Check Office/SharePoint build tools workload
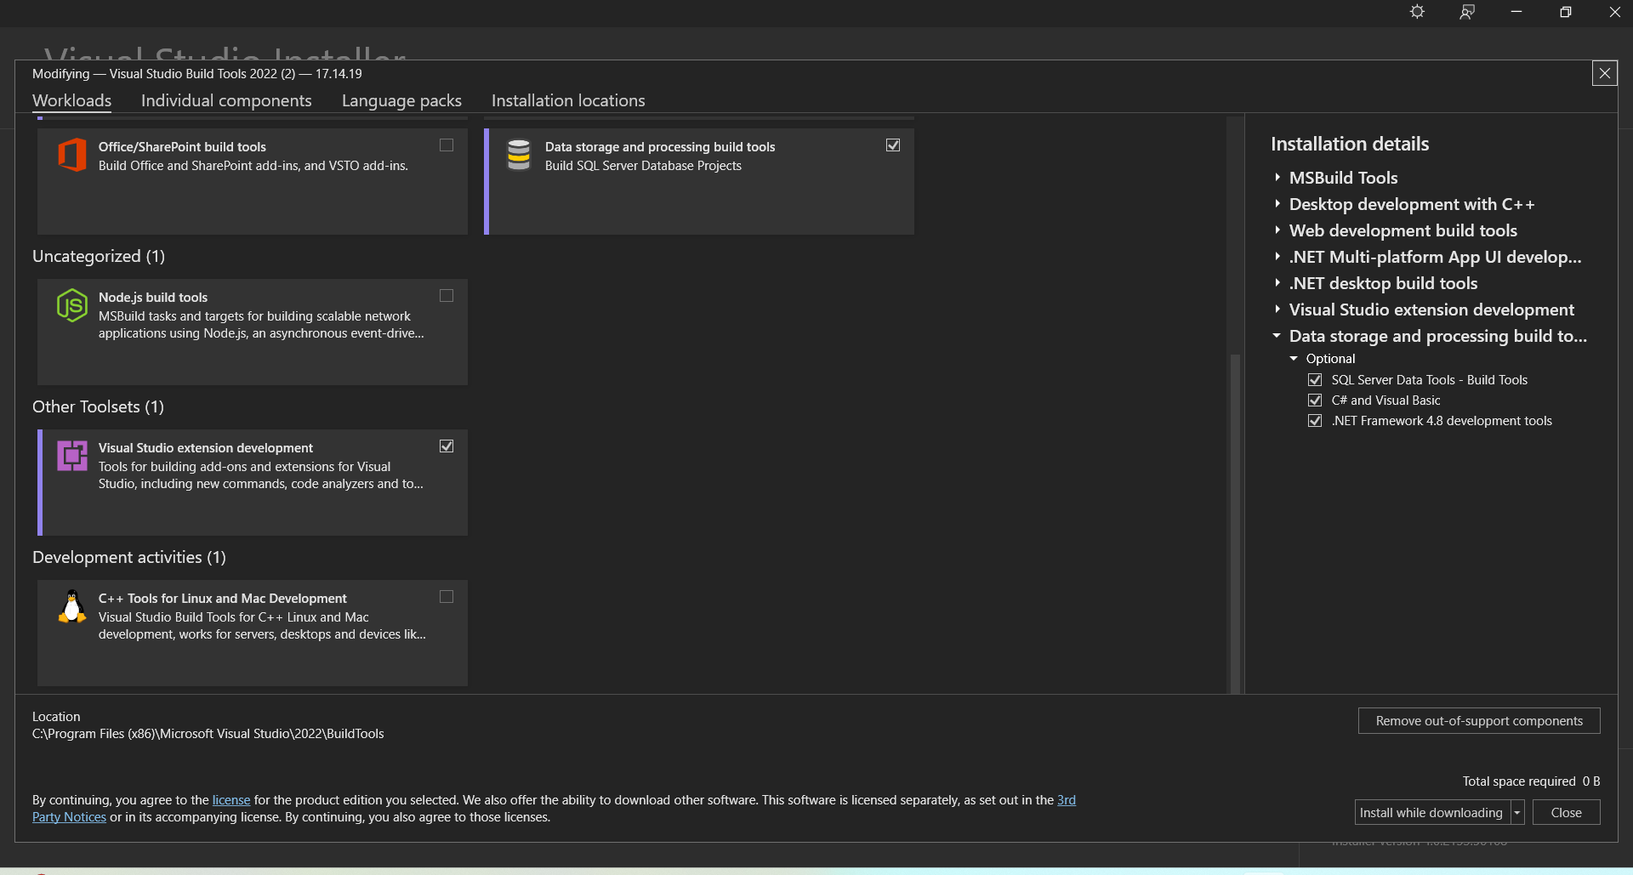Viewport: 1633px width, 875px height. tap(447, 145)
